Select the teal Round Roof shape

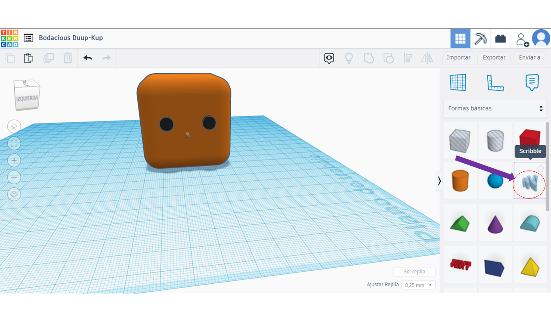530,223
